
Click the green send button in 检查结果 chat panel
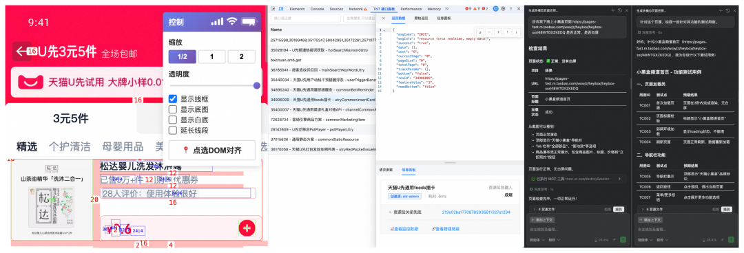[x=623, y=240]
